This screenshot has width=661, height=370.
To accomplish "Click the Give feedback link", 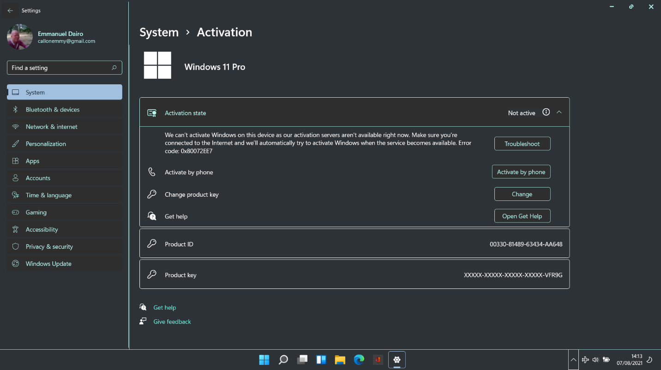I will [172, 322].
